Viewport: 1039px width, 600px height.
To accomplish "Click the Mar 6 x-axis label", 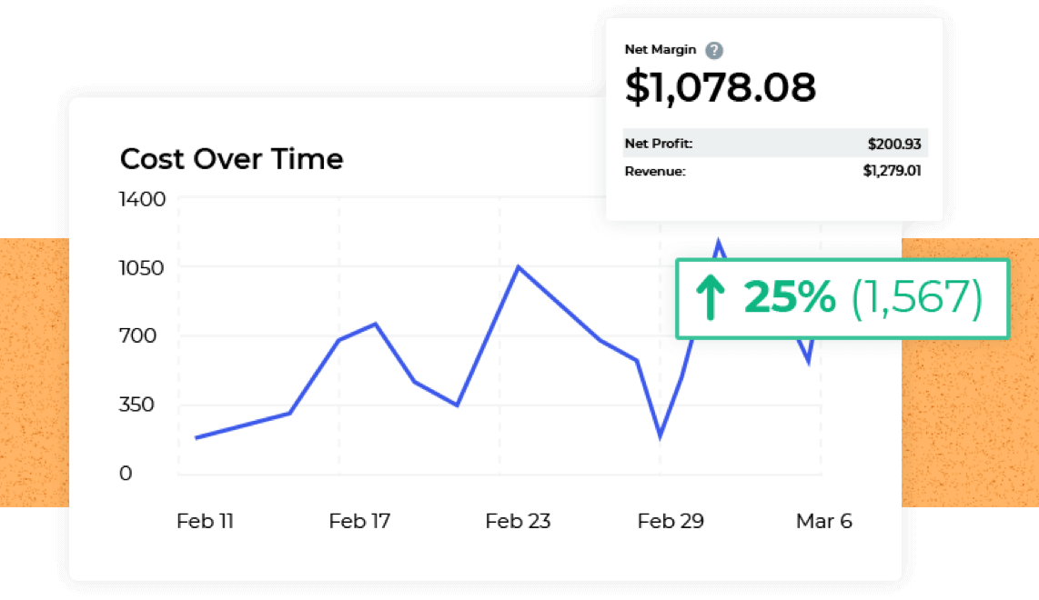I will 823,521.
